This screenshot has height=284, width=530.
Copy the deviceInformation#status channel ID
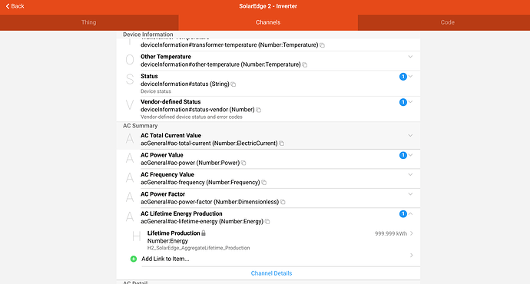pyautogui.click(x=234, y=84)
